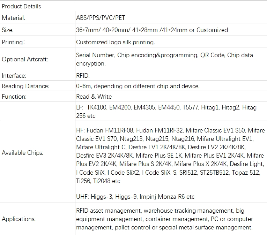Viewport: 267px width, 235px height.
Task: Select the UHF Higgs-3 chips cell
Action: coord(171,196)
